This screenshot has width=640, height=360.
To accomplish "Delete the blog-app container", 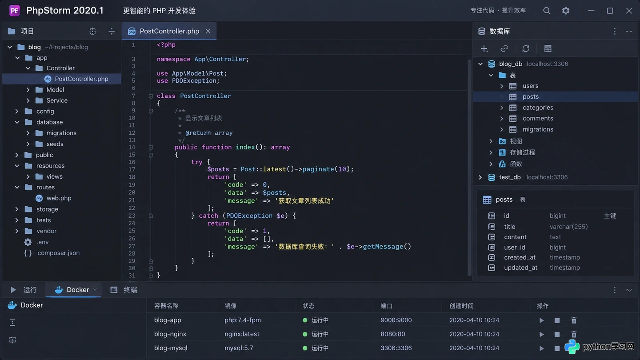I will click(x=574, y=320).
